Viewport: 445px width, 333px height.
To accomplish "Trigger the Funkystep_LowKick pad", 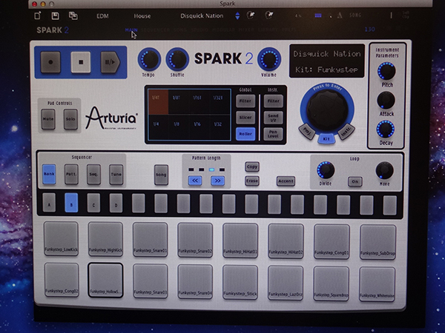I will (x=61, y=239).
